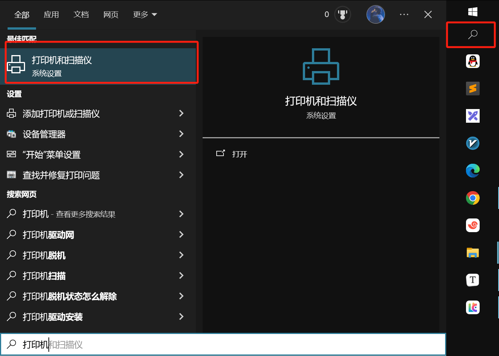Viewport: 499px width, 356px height.
Task: Click the 打印机 search input field
Action: pos(223,344)
